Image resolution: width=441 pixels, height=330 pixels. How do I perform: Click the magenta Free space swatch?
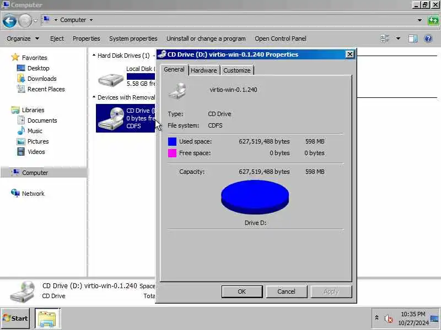[x=172, y=153]
